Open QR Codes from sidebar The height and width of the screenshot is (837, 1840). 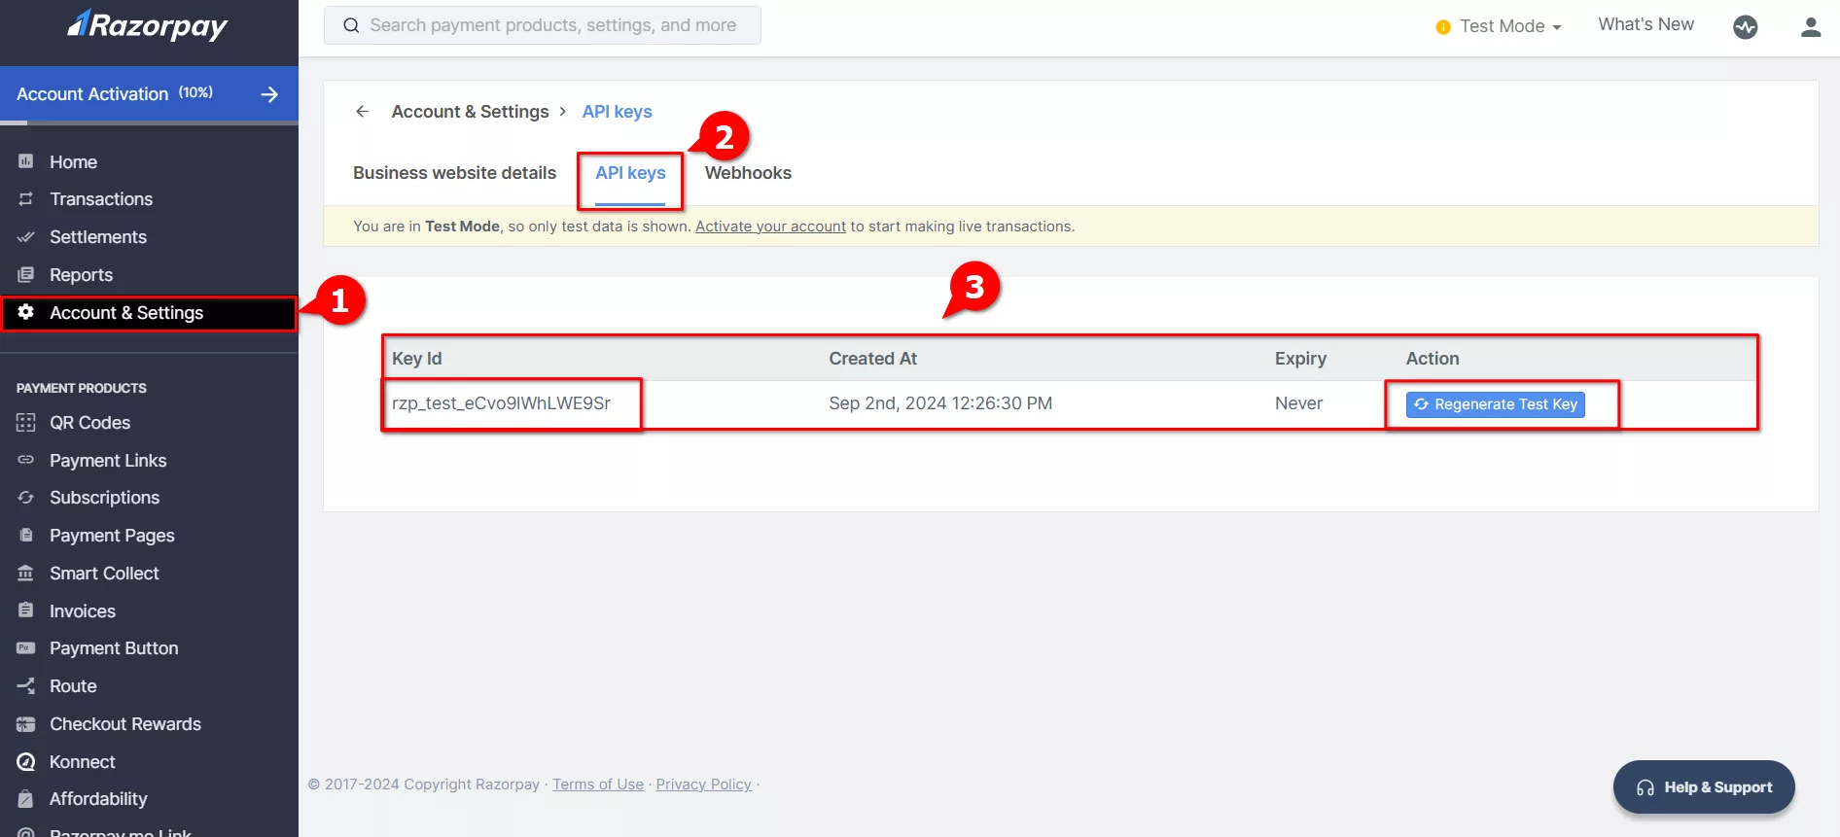click(x=89, y=423)
